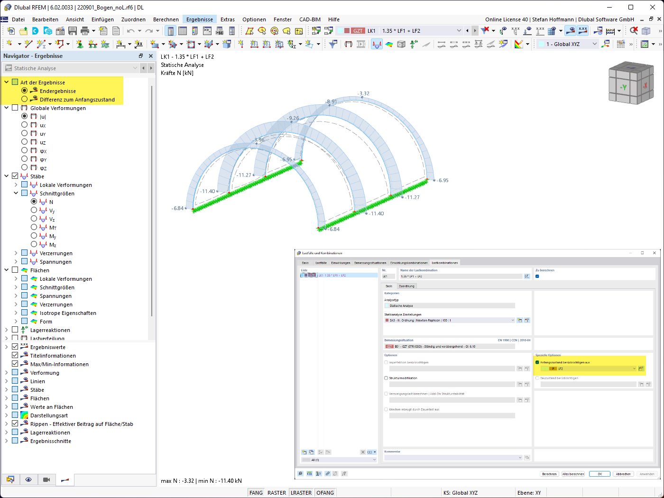This screenshot has height=498, width=664.
Task: Expand Lokale Verformungen under Stäbe
Action: [16, 185]
